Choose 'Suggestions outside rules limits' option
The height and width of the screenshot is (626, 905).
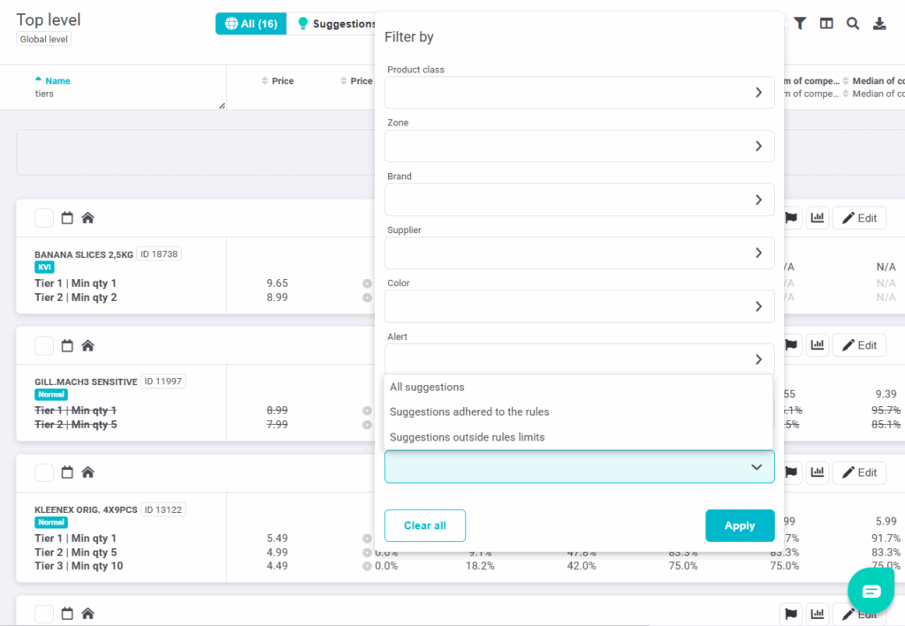coord(468,437)
